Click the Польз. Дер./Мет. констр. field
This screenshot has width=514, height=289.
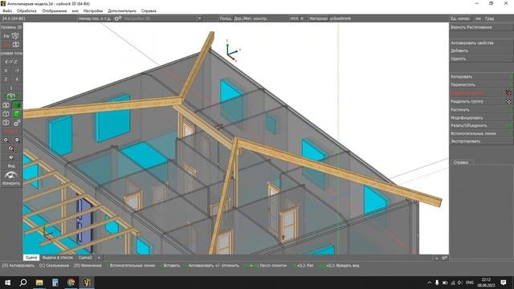click(x=243, y=18)
